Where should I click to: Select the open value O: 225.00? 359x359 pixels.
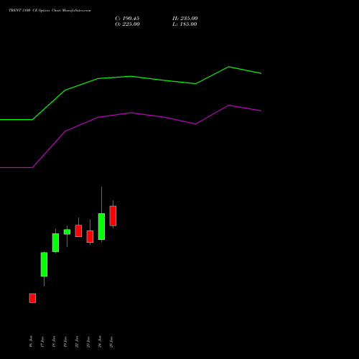tap(127, 24)
